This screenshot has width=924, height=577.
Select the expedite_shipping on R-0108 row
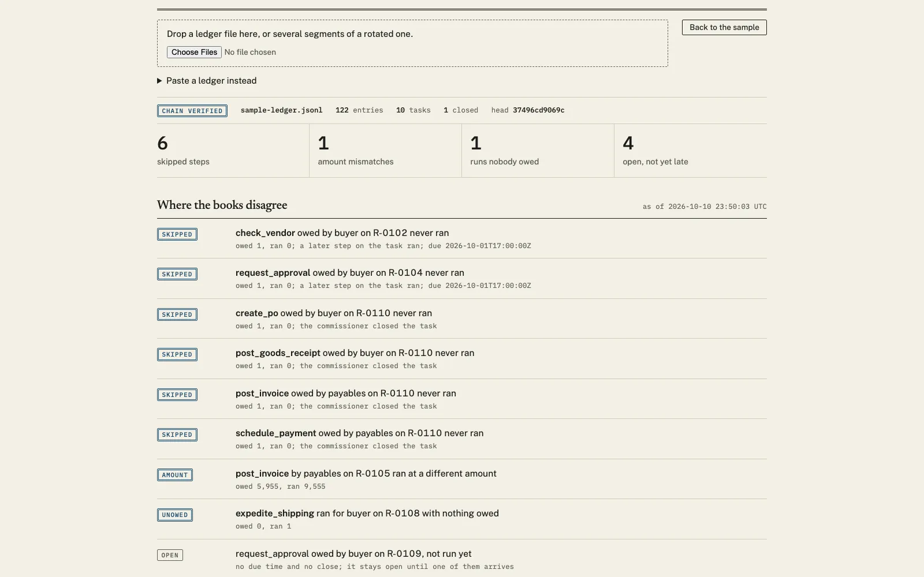[x=462, y=519]
